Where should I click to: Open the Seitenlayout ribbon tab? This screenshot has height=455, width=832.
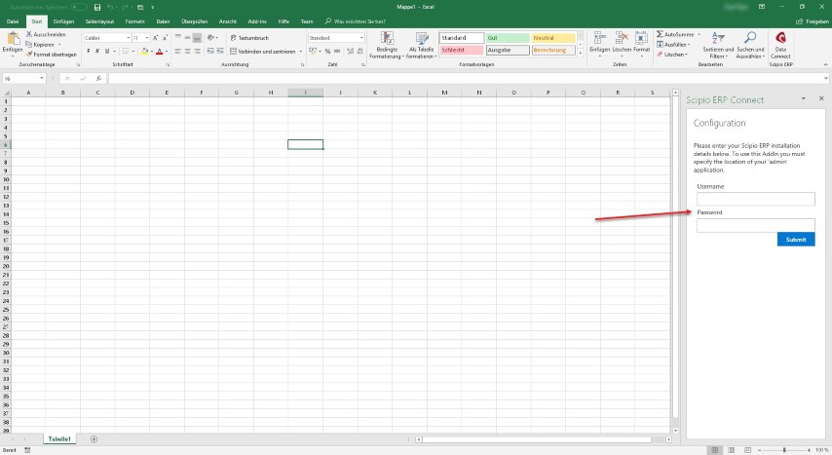[x=98, y=20]
